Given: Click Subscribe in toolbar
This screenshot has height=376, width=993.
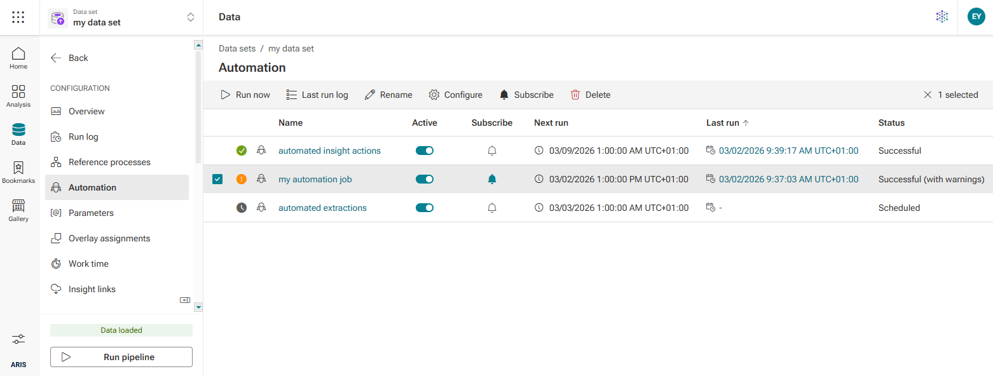Looking at the screenshot, I should tap(526, 95).
